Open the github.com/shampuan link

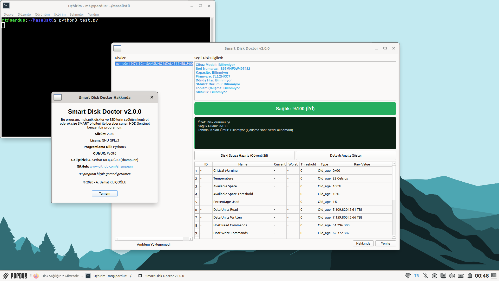[x=111, y=166]
